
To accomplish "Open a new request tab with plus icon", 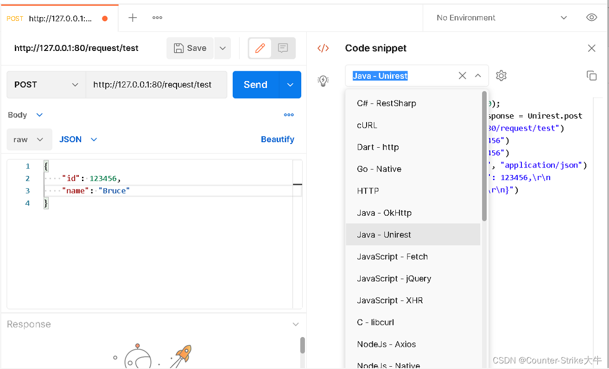I will click(133, 18).
